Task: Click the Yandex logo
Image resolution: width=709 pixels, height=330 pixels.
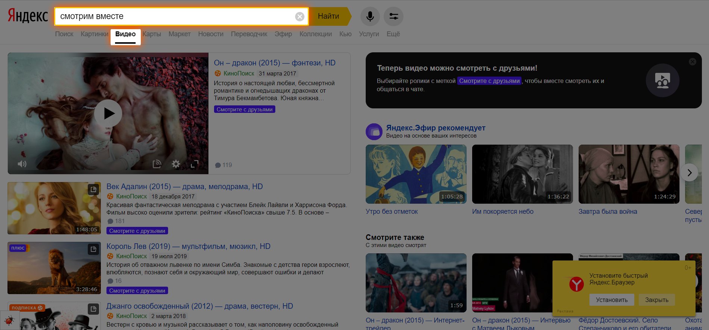Action: click(28, 16)
